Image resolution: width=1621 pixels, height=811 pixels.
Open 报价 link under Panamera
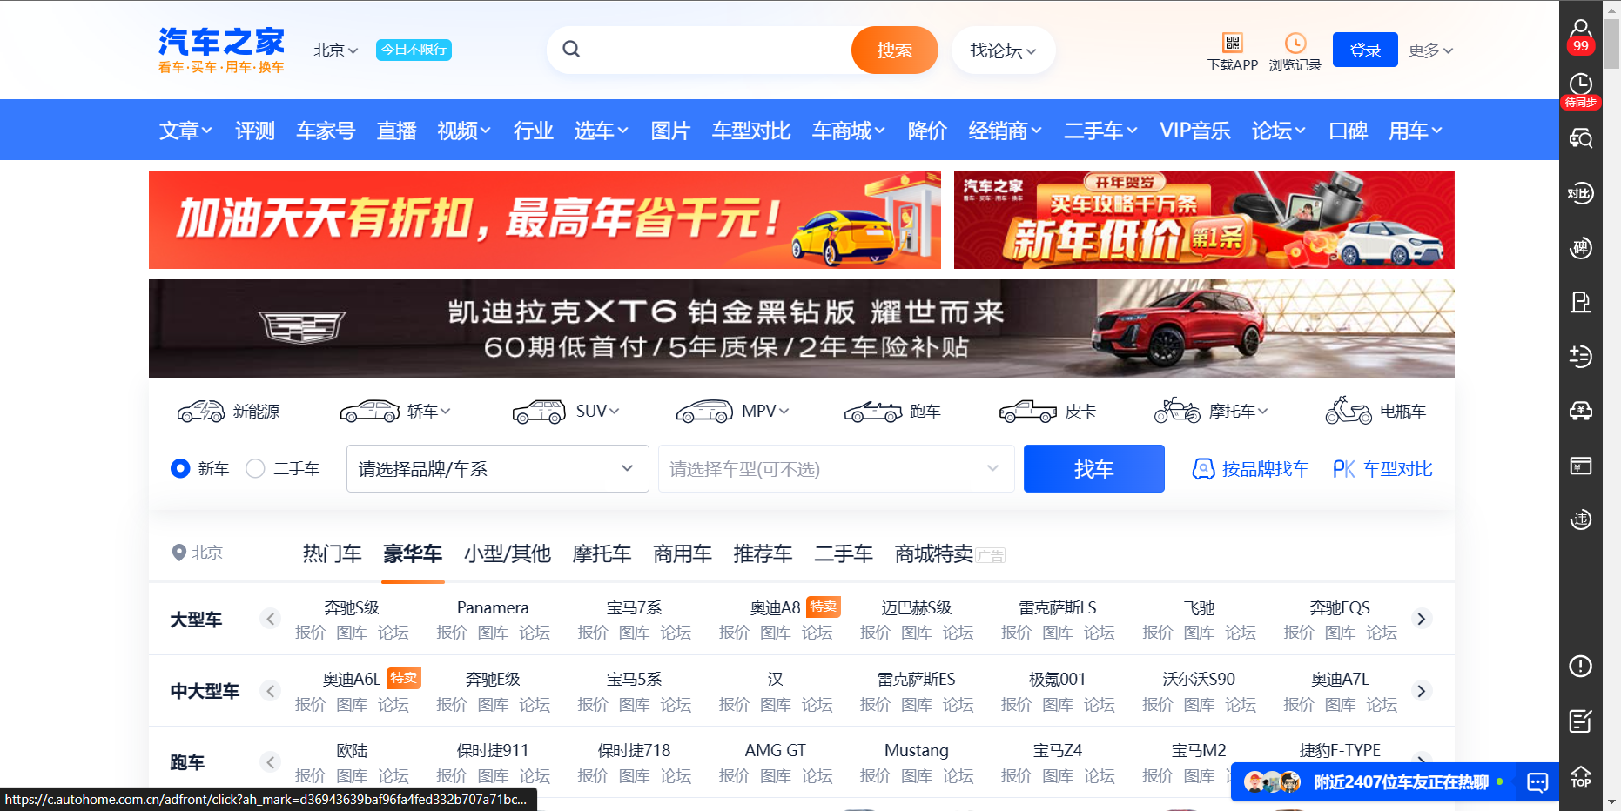(451, 633)
